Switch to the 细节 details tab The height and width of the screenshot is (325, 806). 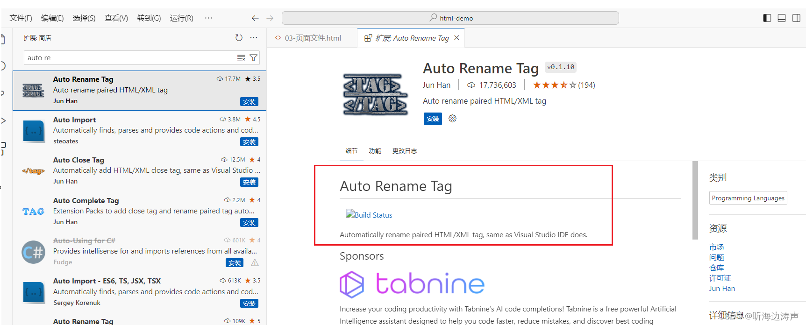click(x=351, y=151)
